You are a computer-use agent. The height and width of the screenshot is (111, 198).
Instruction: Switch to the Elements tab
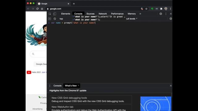66,14
